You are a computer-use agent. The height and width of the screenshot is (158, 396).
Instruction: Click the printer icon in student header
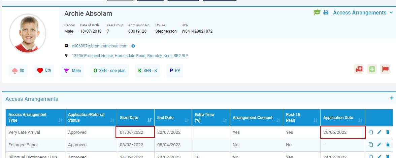coord(326,13)
